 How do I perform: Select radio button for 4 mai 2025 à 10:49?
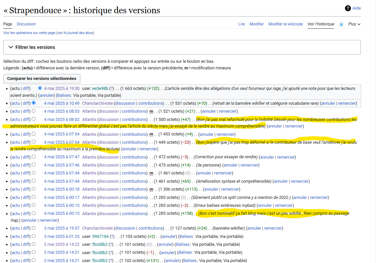point(34,103)
